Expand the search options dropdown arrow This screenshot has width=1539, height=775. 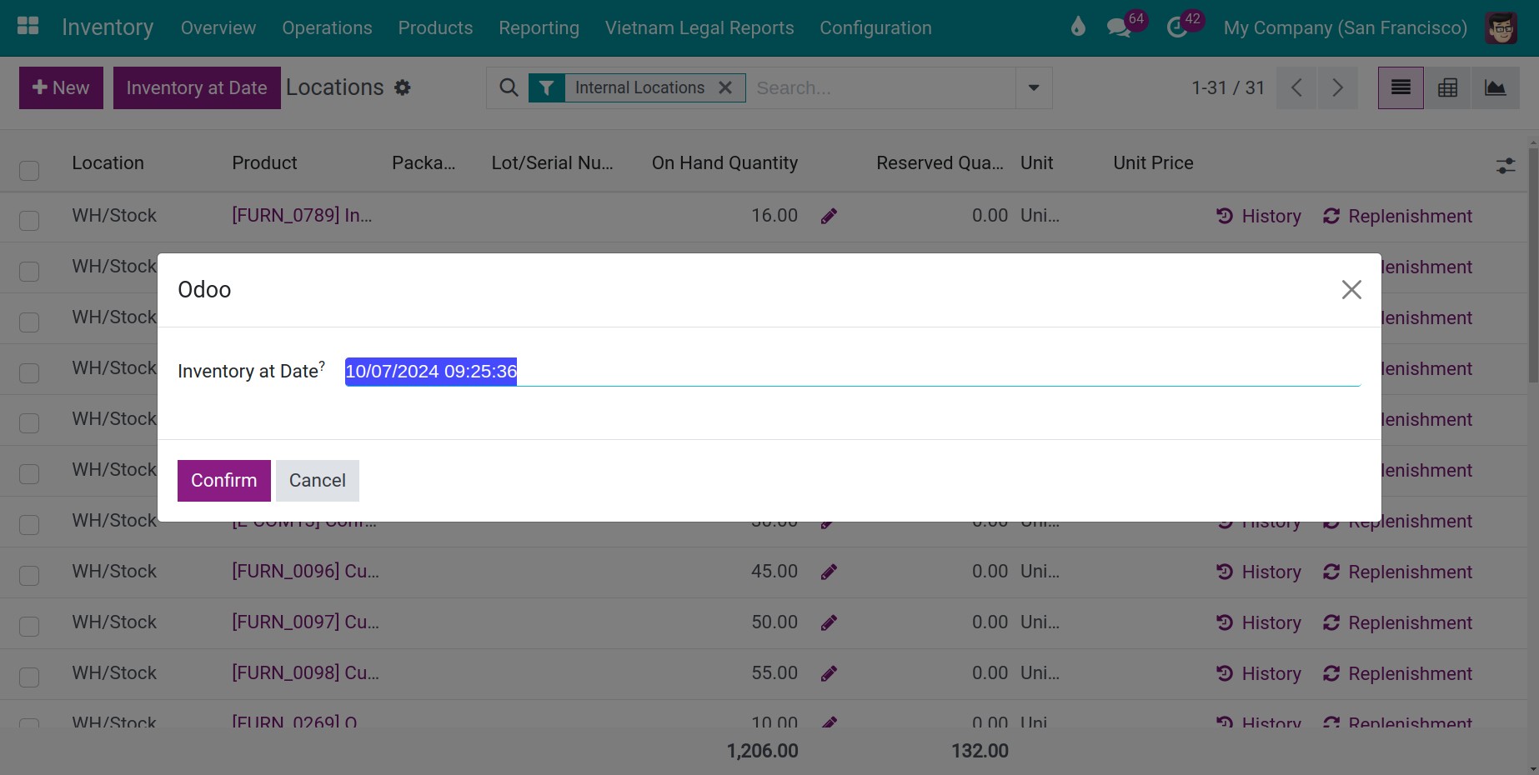[x=1034, y=87]
